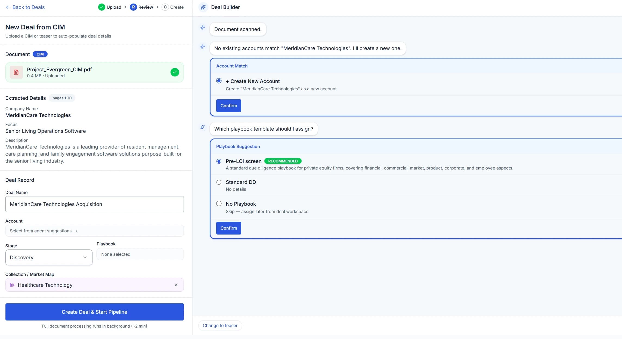Image resolution: width=622 pixels, height=339 pixels.
Task: Confirm the Account Match suggestion
Action: [228, 106]
